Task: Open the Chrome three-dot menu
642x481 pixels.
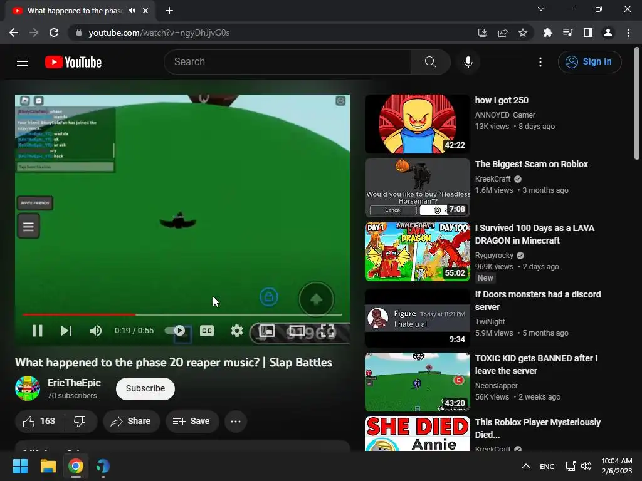Action: 628,33
